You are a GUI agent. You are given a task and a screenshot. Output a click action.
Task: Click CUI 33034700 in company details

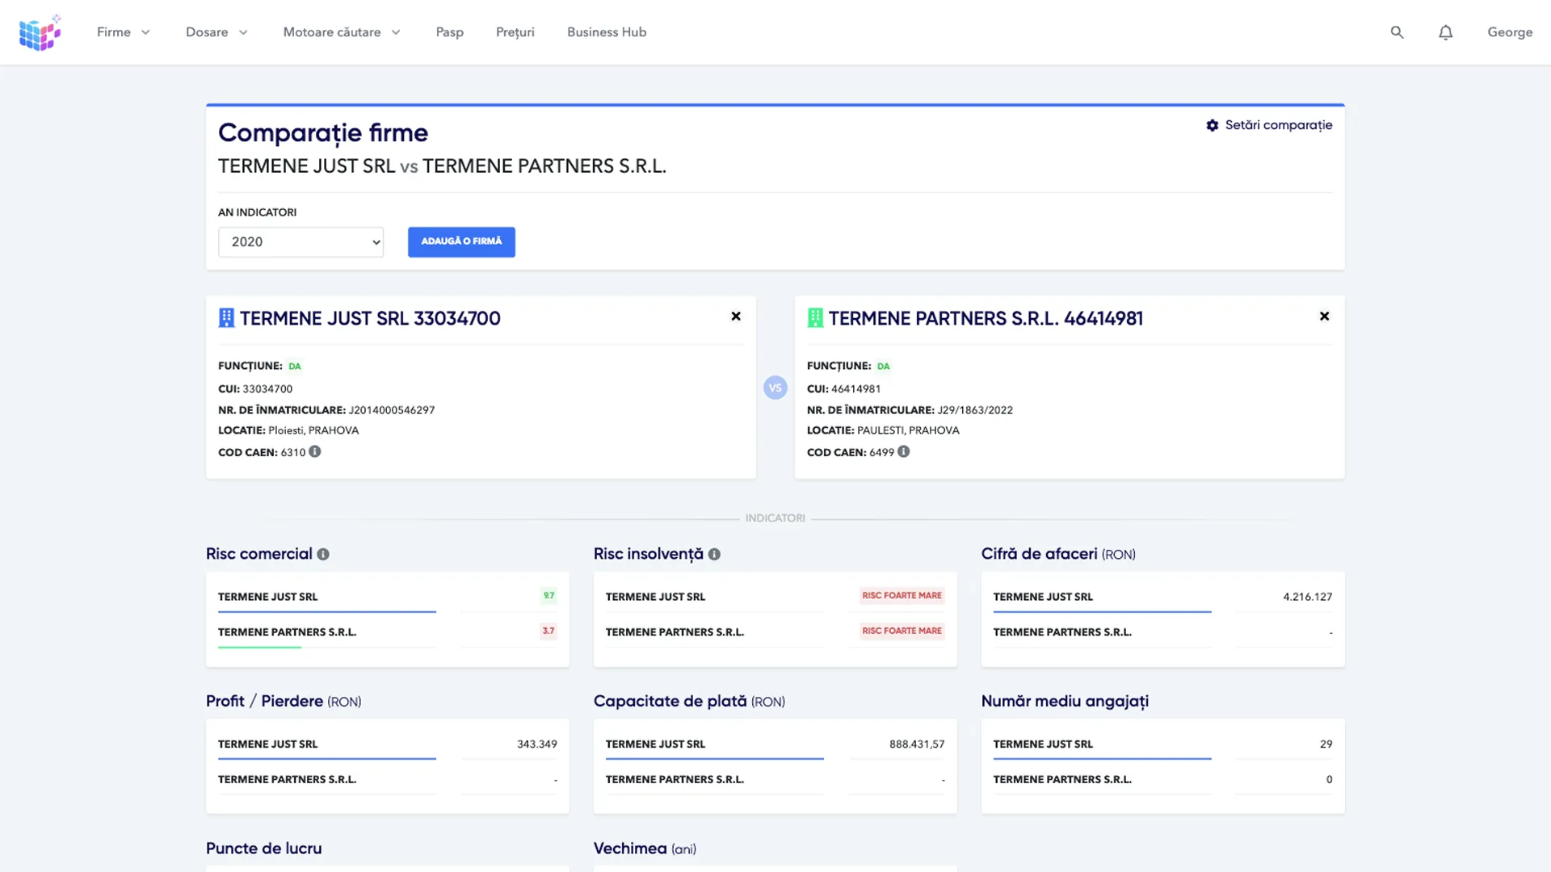tap(267, 388)
